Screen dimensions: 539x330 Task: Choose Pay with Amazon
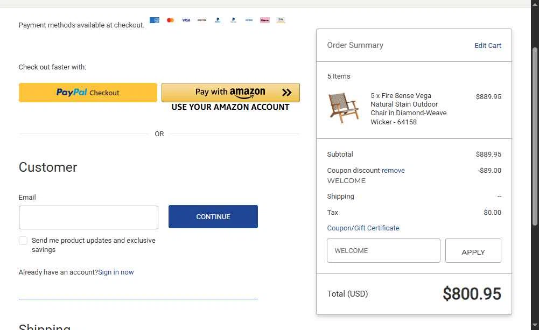230,93
